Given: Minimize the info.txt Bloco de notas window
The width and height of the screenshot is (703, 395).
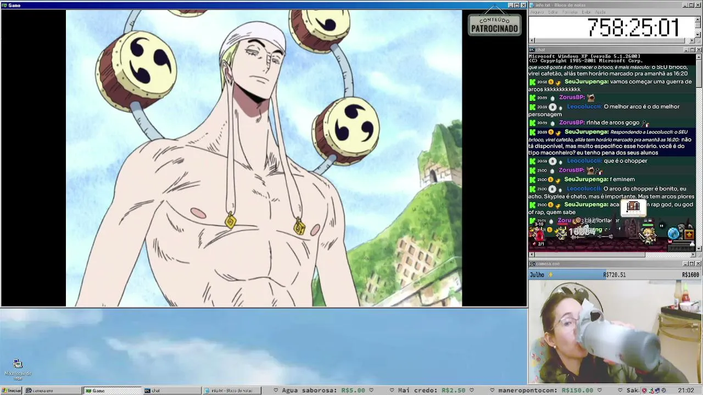Looking at the screenshot, I should (685, 5).
